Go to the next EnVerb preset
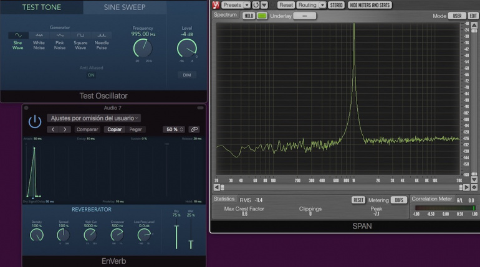Screen dimensions: 480x267 65,129
